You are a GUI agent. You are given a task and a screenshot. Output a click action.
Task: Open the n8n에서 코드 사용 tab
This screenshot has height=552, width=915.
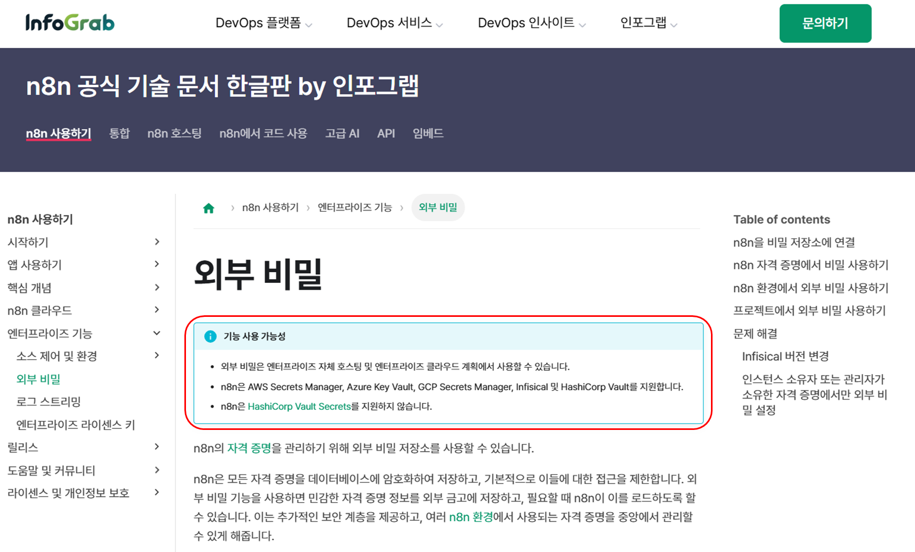(263, 134)
